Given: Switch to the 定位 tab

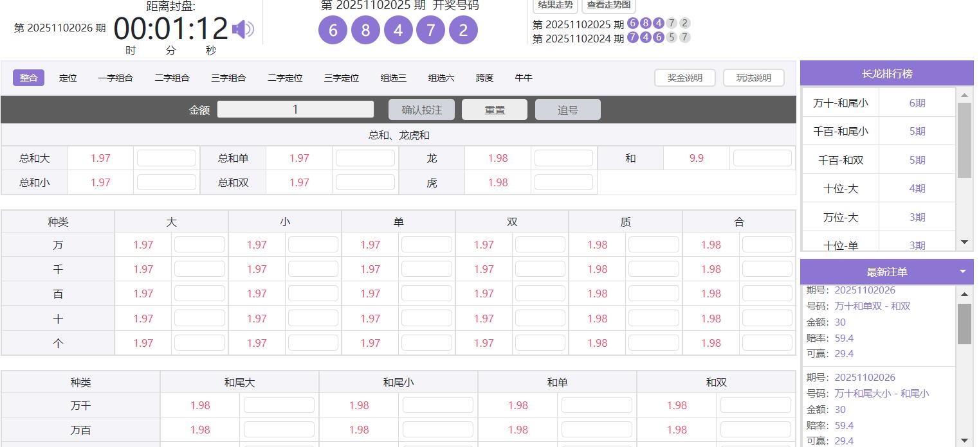Looking at the screenshot, I should [68, 77].
